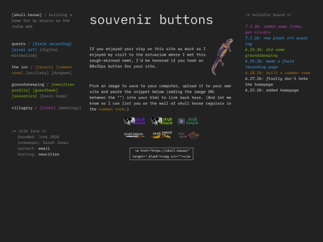Open the webrings link
The height and width of the screenshot is (242, 323).
tap(69, 108)
